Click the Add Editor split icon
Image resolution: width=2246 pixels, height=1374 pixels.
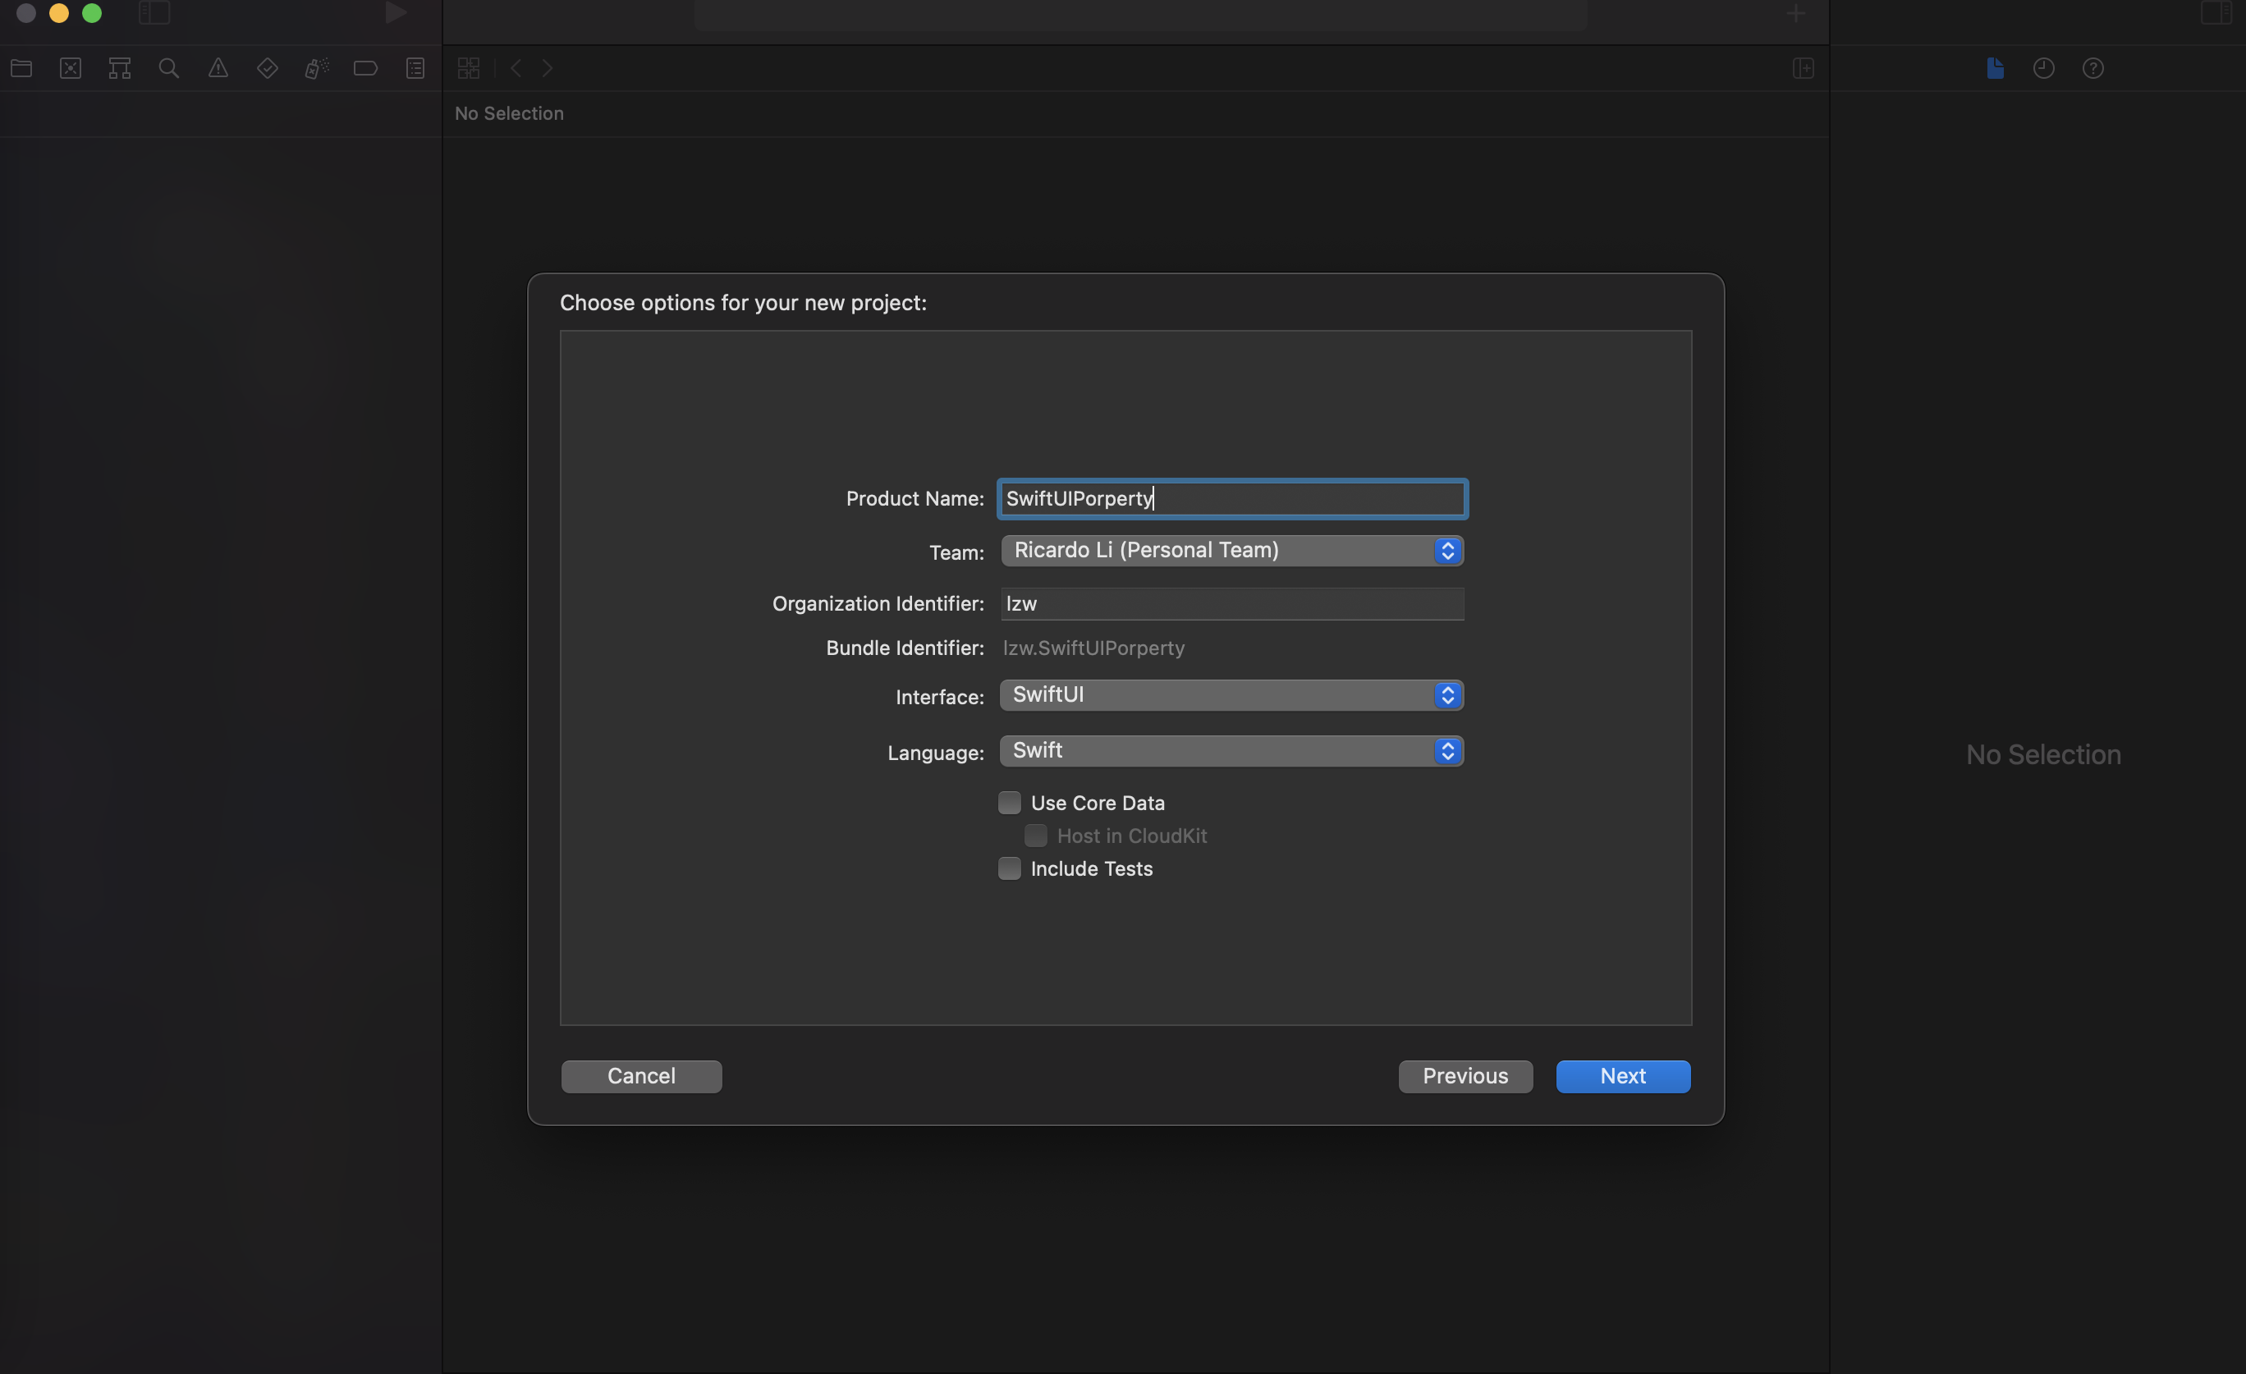[1803, 68]
